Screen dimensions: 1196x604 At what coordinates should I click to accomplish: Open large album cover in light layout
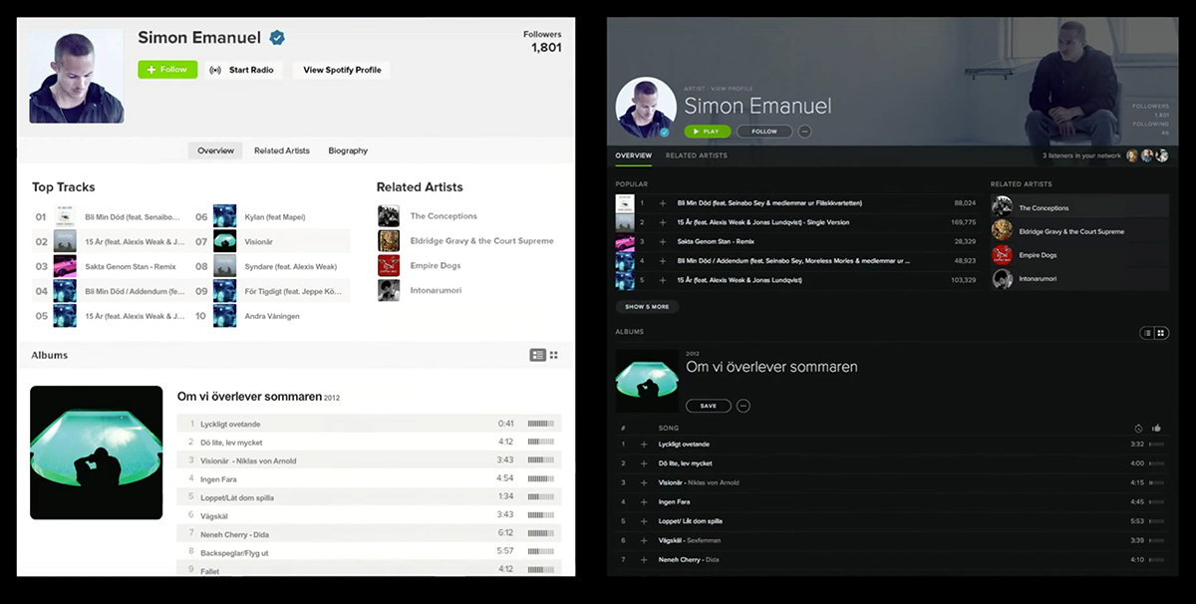97,453
